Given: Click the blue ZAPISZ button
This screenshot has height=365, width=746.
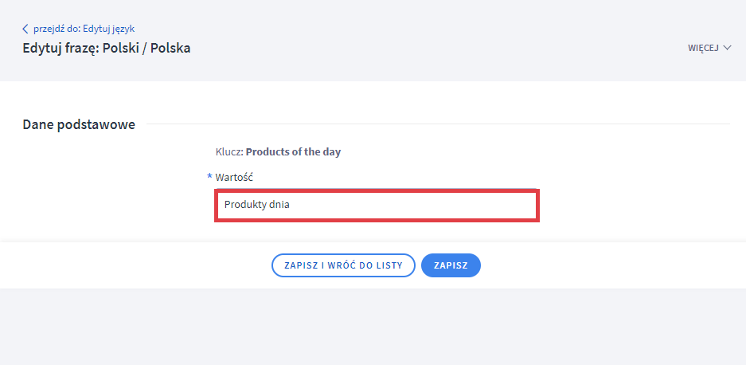Looking at the screenshot, I should (x=451, y=265).
